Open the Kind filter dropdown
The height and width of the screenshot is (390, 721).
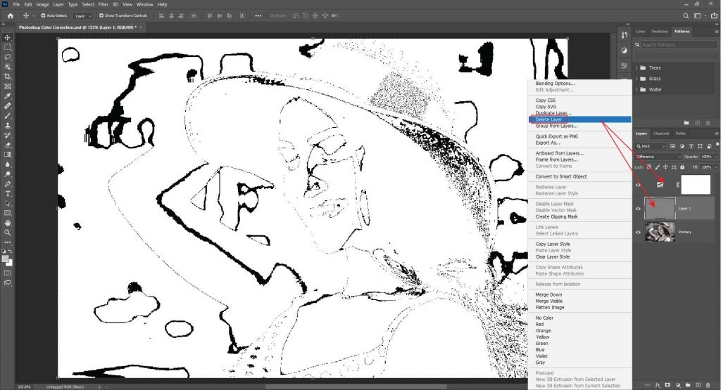(x=650, y=146)
